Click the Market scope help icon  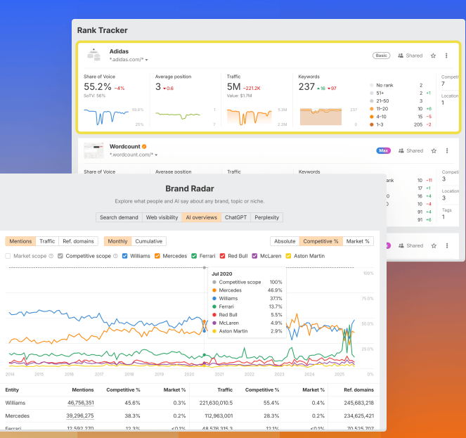pyautogui.click(x=49, y=256)
